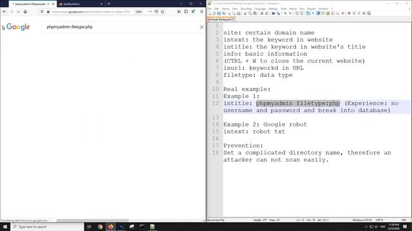The height and width of the screenshot is (231, 412).
Task: Click Firefox icon on taskbar
Action: [x=111, y=227]
